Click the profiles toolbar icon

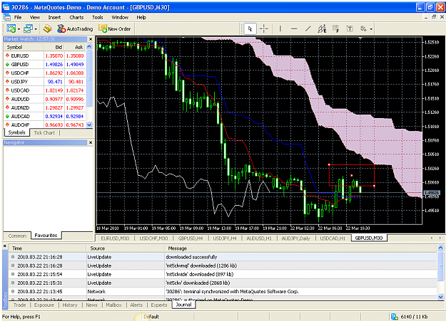[x=28, y=28]
